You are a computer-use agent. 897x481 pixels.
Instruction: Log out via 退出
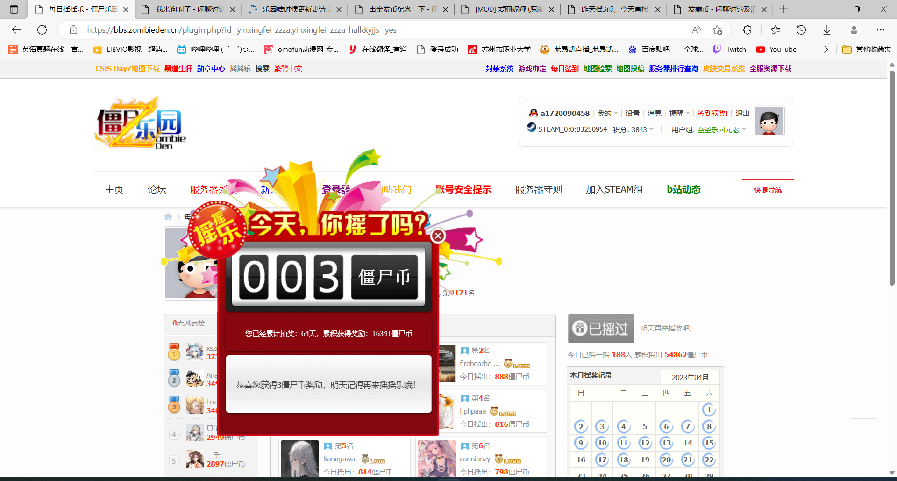point(742,114)
